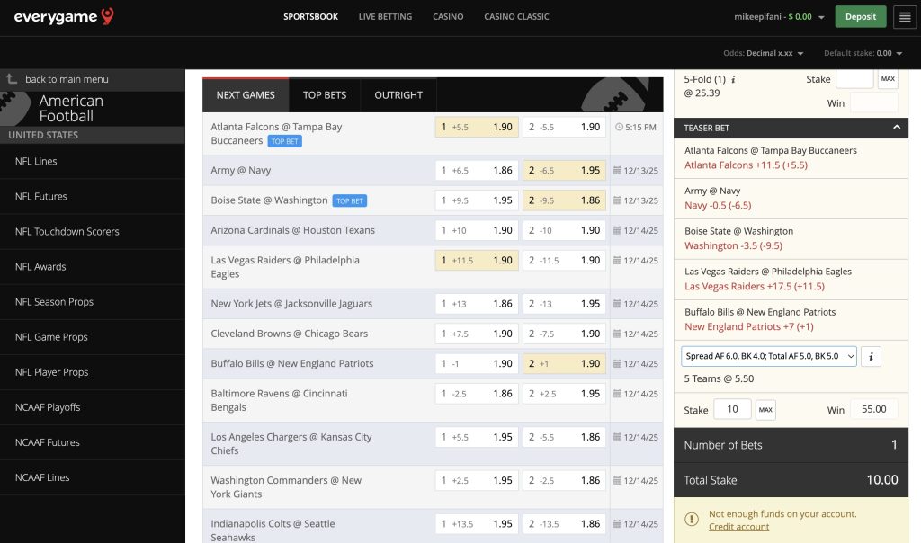921x543 pixels.
Task: Open the hamburger menu next to Deposit
Action: (904, 16)
